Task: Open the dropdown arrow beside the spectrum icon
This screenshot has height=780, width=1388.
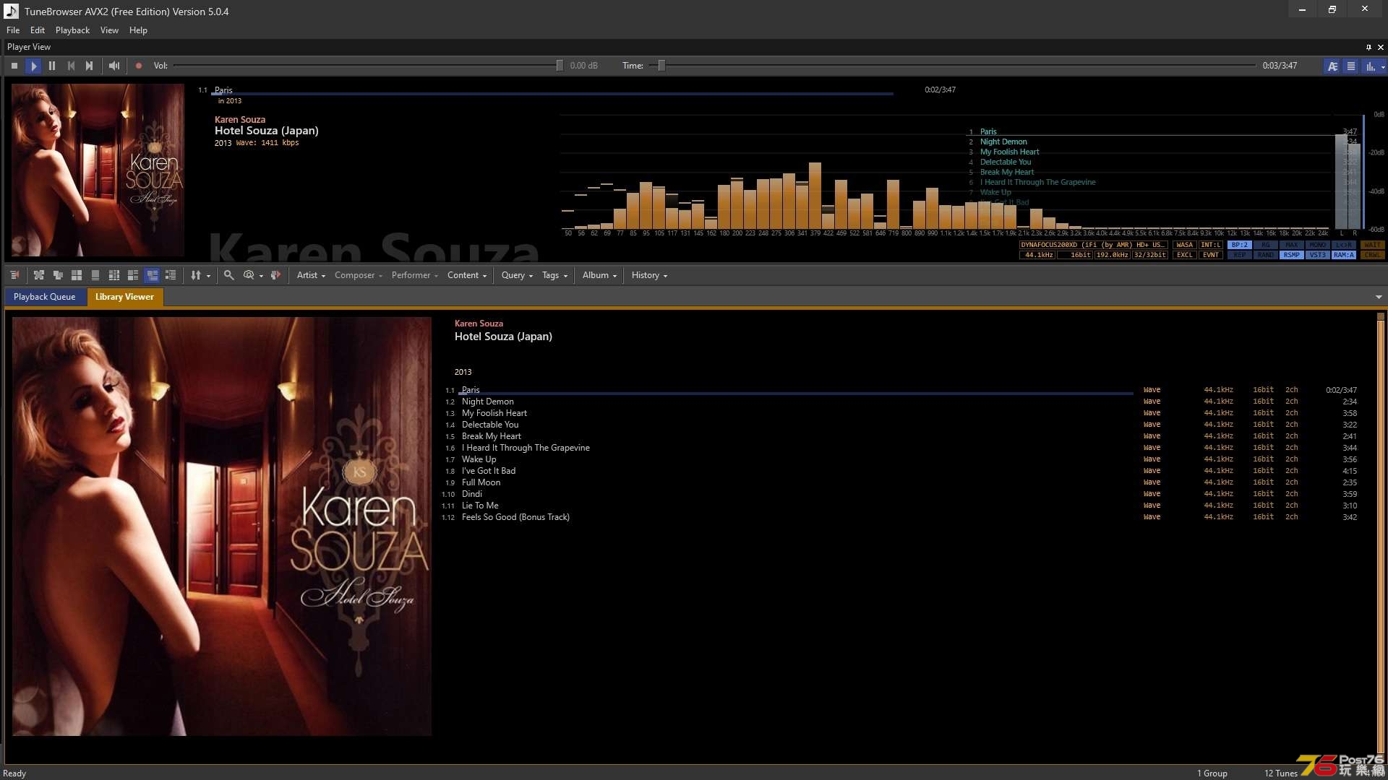Action: pyautogui.click(x=1383, y=66)
